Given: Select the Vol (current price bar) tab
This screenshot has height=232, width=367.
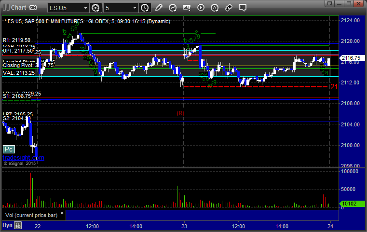Looking at the screenshot, I should pos(31,215).
